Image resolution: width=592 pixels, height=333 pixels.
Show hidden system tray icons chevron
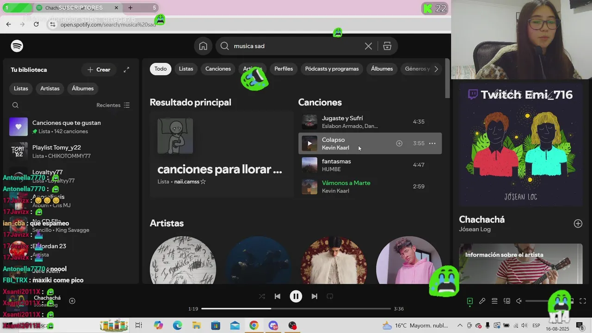tap(460, 326)
